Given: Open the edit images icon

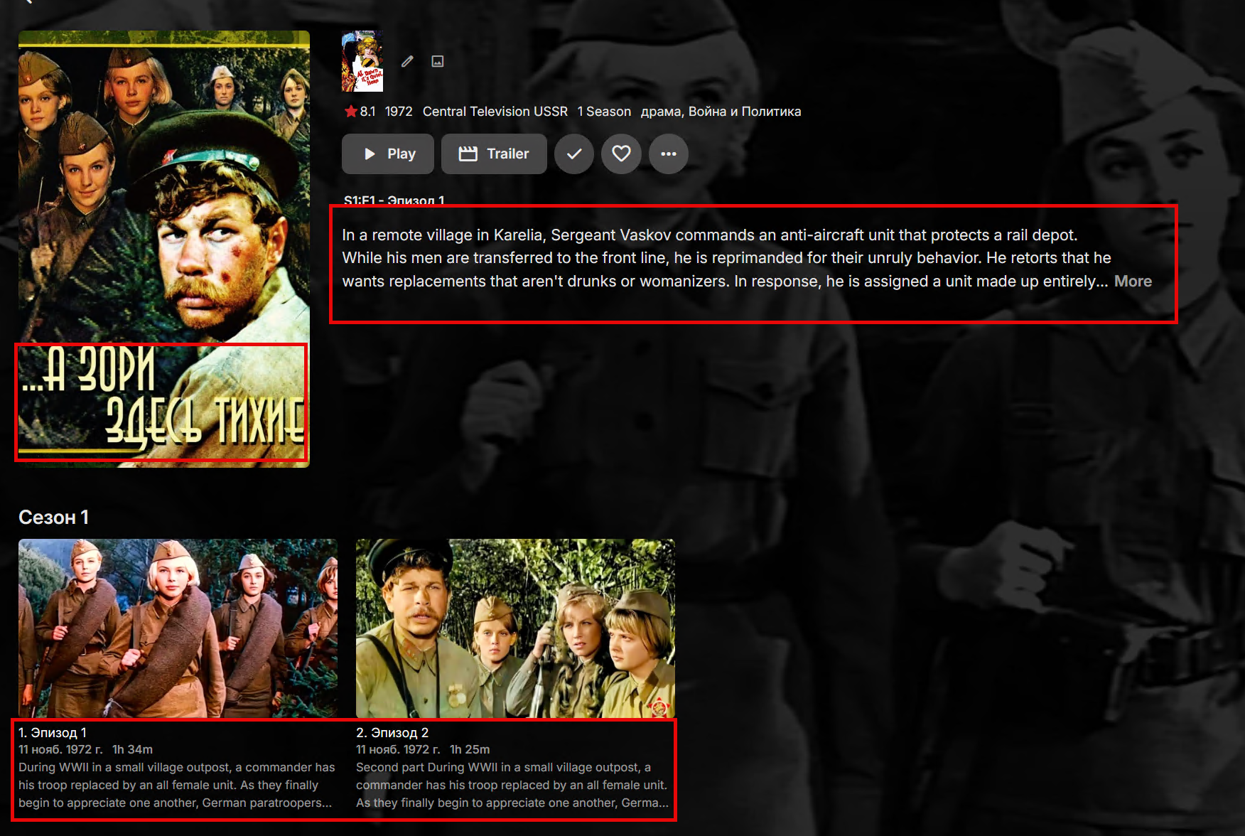Looking at the screenshot, I should click(x=438, y=61).
